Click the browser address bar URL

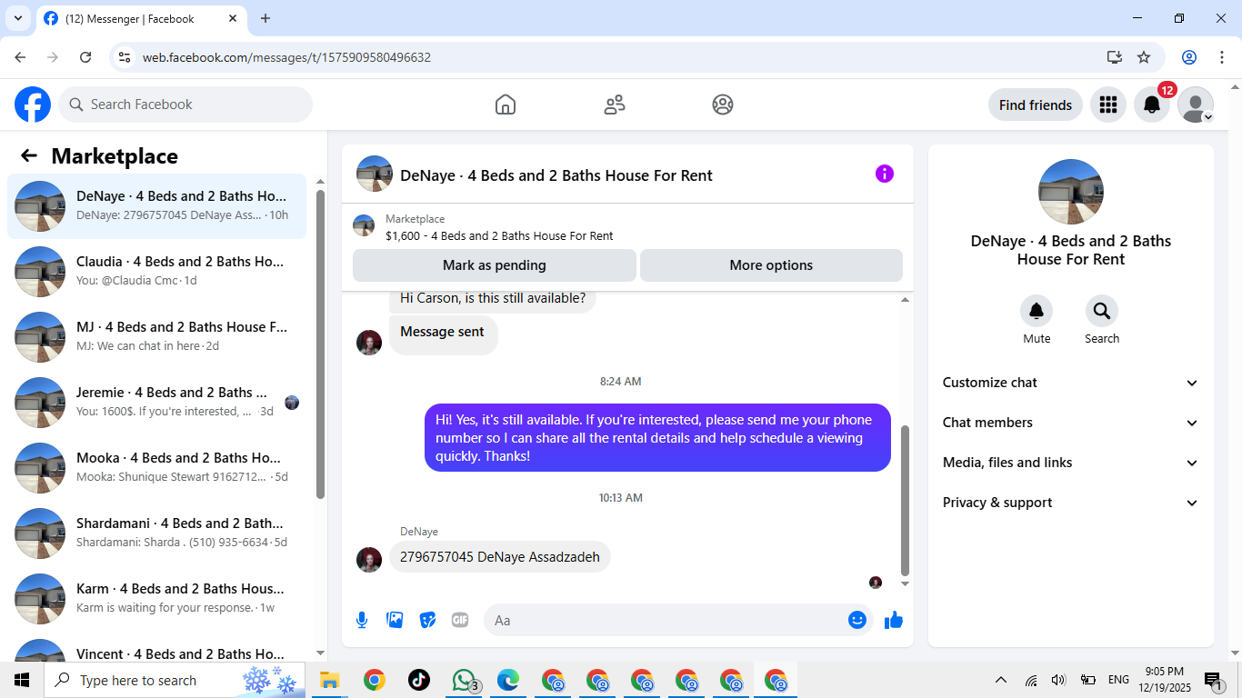tap(286, 57)
